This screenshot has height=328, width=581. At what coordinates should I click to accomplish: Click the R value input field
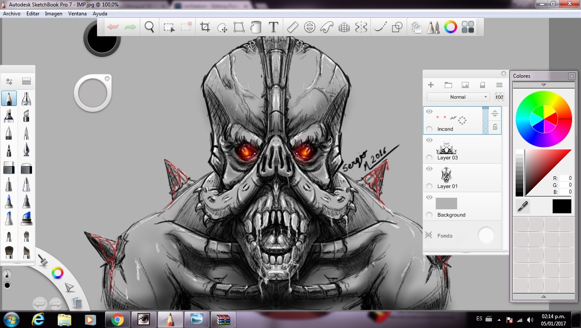point(566,178)
